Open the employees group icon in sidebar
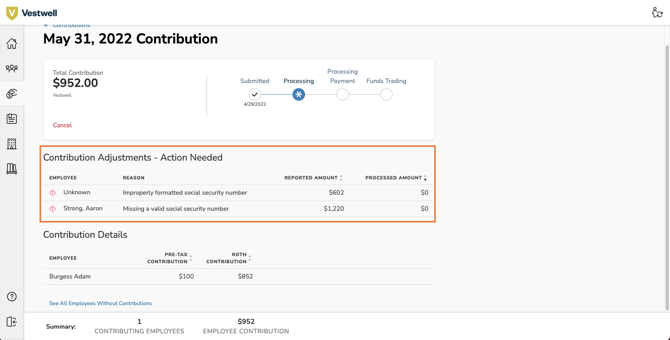The width and height of the screenshot is (670, 340). tap(12, 69)
